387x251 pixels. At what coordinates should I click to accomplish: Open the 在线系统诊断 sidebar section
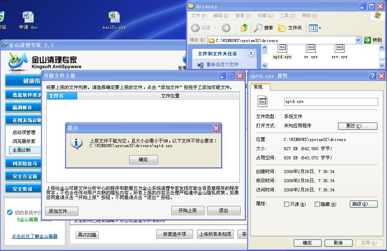tap(23, 120)
